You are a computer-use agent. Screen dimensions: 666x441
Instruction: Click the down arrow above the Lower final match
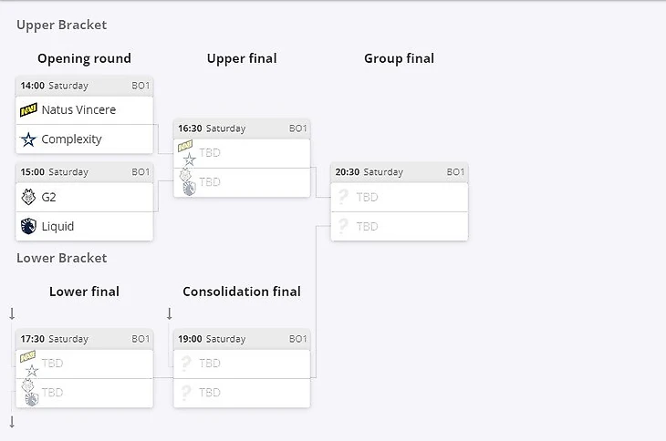(12, 313)
